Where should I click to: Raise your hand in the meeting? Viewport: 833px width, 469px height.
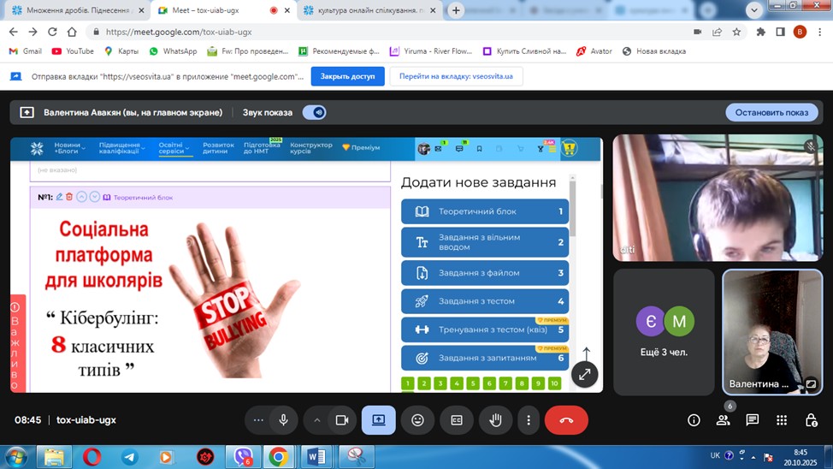point(495,420)
